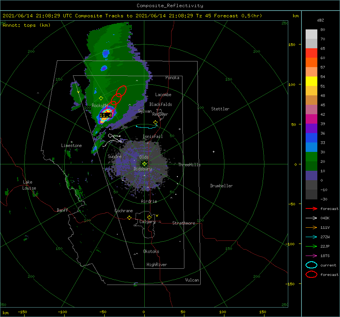The width and height of the screenshot is (340, 317).
Task: Click the green 22JP arrow legend icon
Action: [311, 246]
